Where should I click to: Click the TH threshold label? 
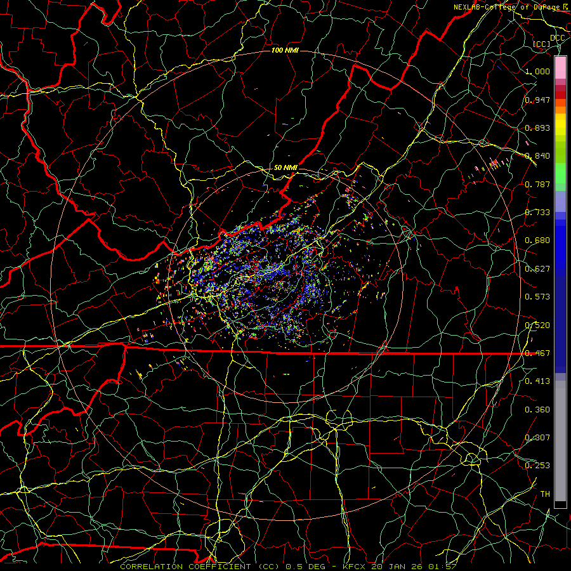545,494
